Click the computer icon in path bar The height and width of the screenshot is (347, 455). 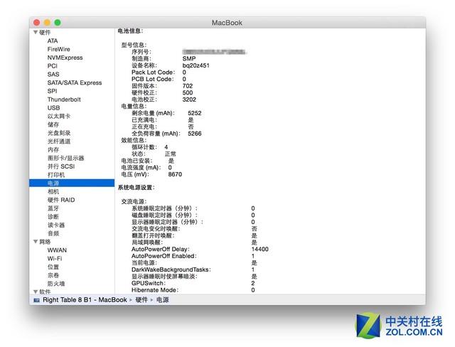[36, 300]
